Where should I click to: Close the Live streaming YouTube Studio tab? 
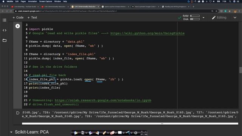[x=38, y=7]
